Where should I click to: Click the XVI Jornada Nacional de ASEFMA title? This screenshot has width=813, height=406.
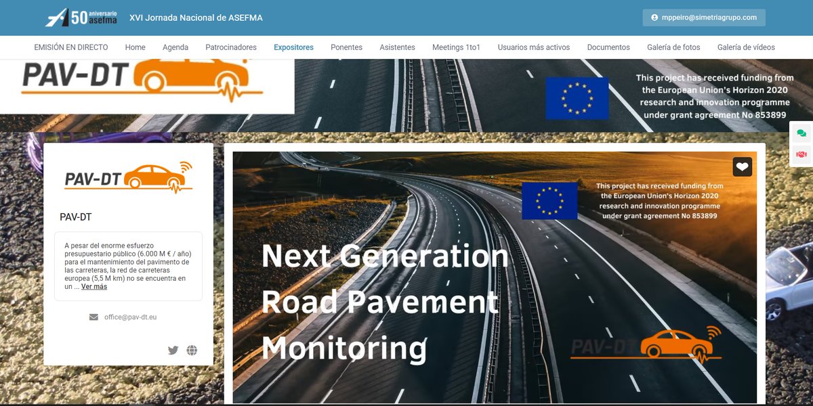coord(195,18)
